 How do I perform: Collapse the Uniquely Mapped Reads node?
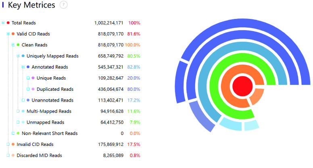18,56
